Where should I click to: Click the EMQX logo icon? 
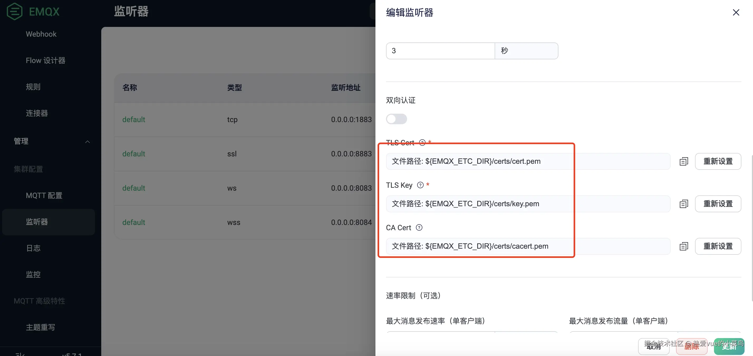15,11
